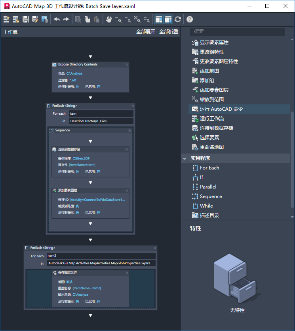The width and height of the screenshot is (295, 331).
Task: Click the 搜索 search field
Action: [237, 31]
